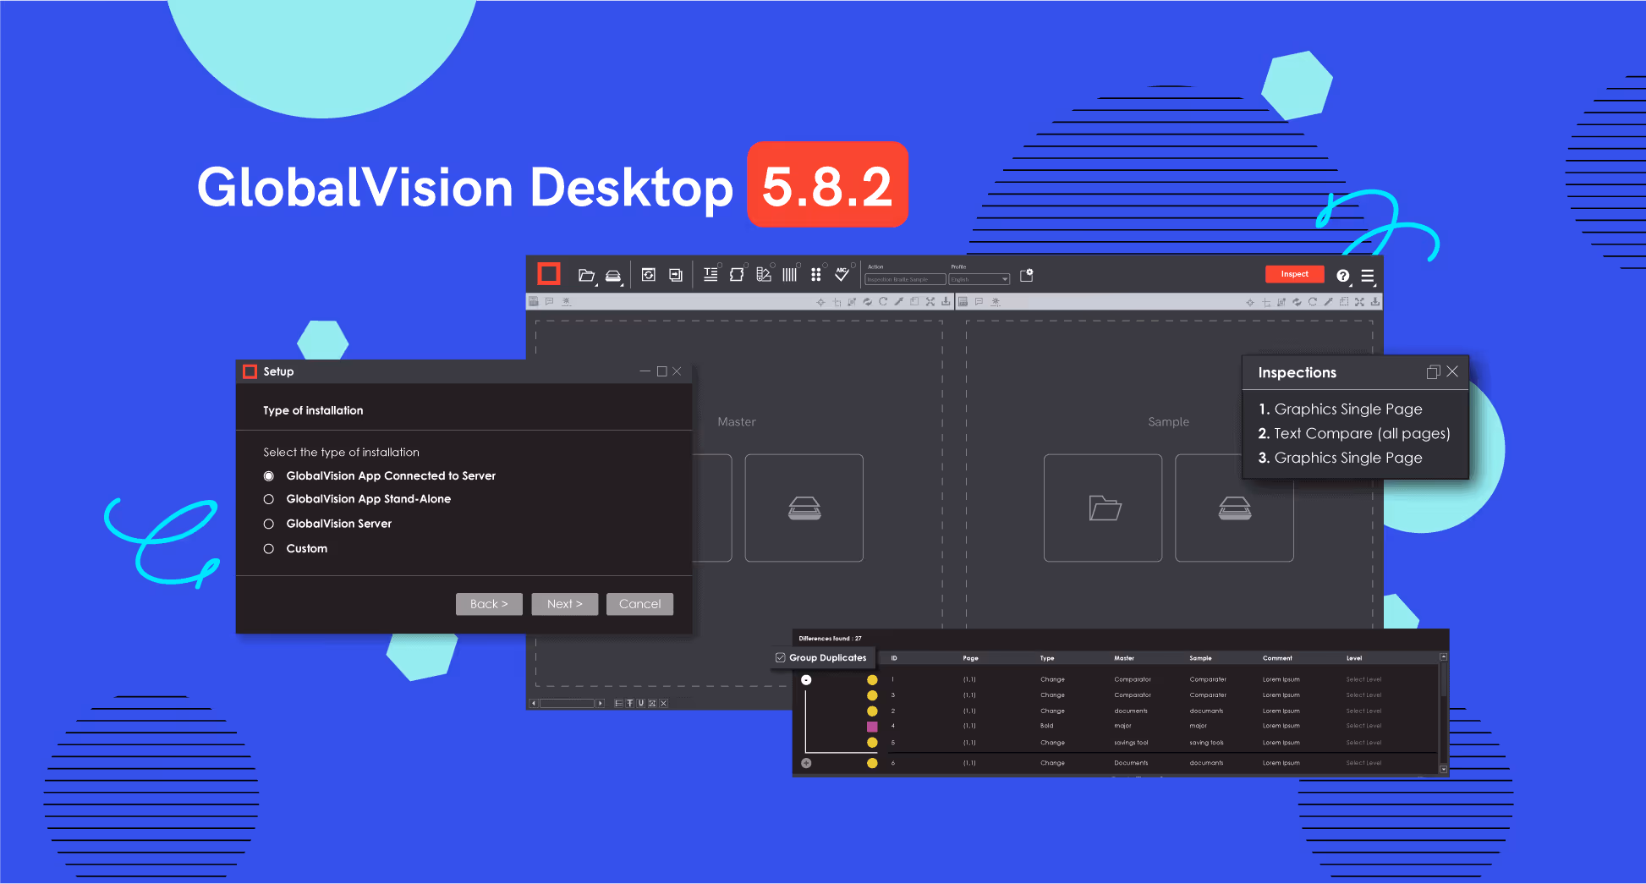Click the Back > button in Setup
1646x884 pixels.
pos(489,604)
